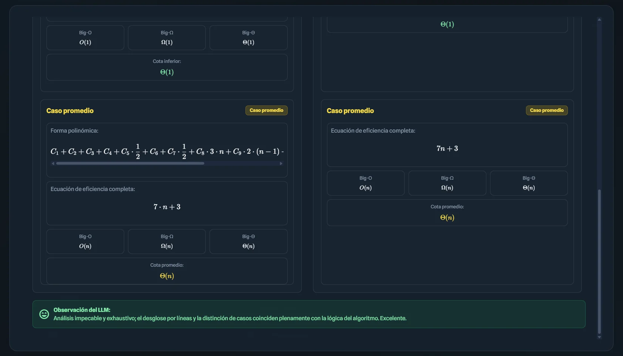Screen dimensions: 623x356
Task: Click the O(1) Big-O card
Action: (85, 38)
